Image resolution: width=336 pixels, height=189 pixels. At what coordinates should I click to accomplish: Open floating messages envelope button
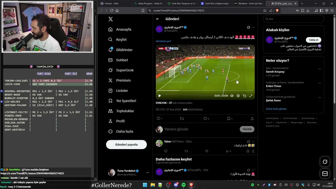pos(325,174)
